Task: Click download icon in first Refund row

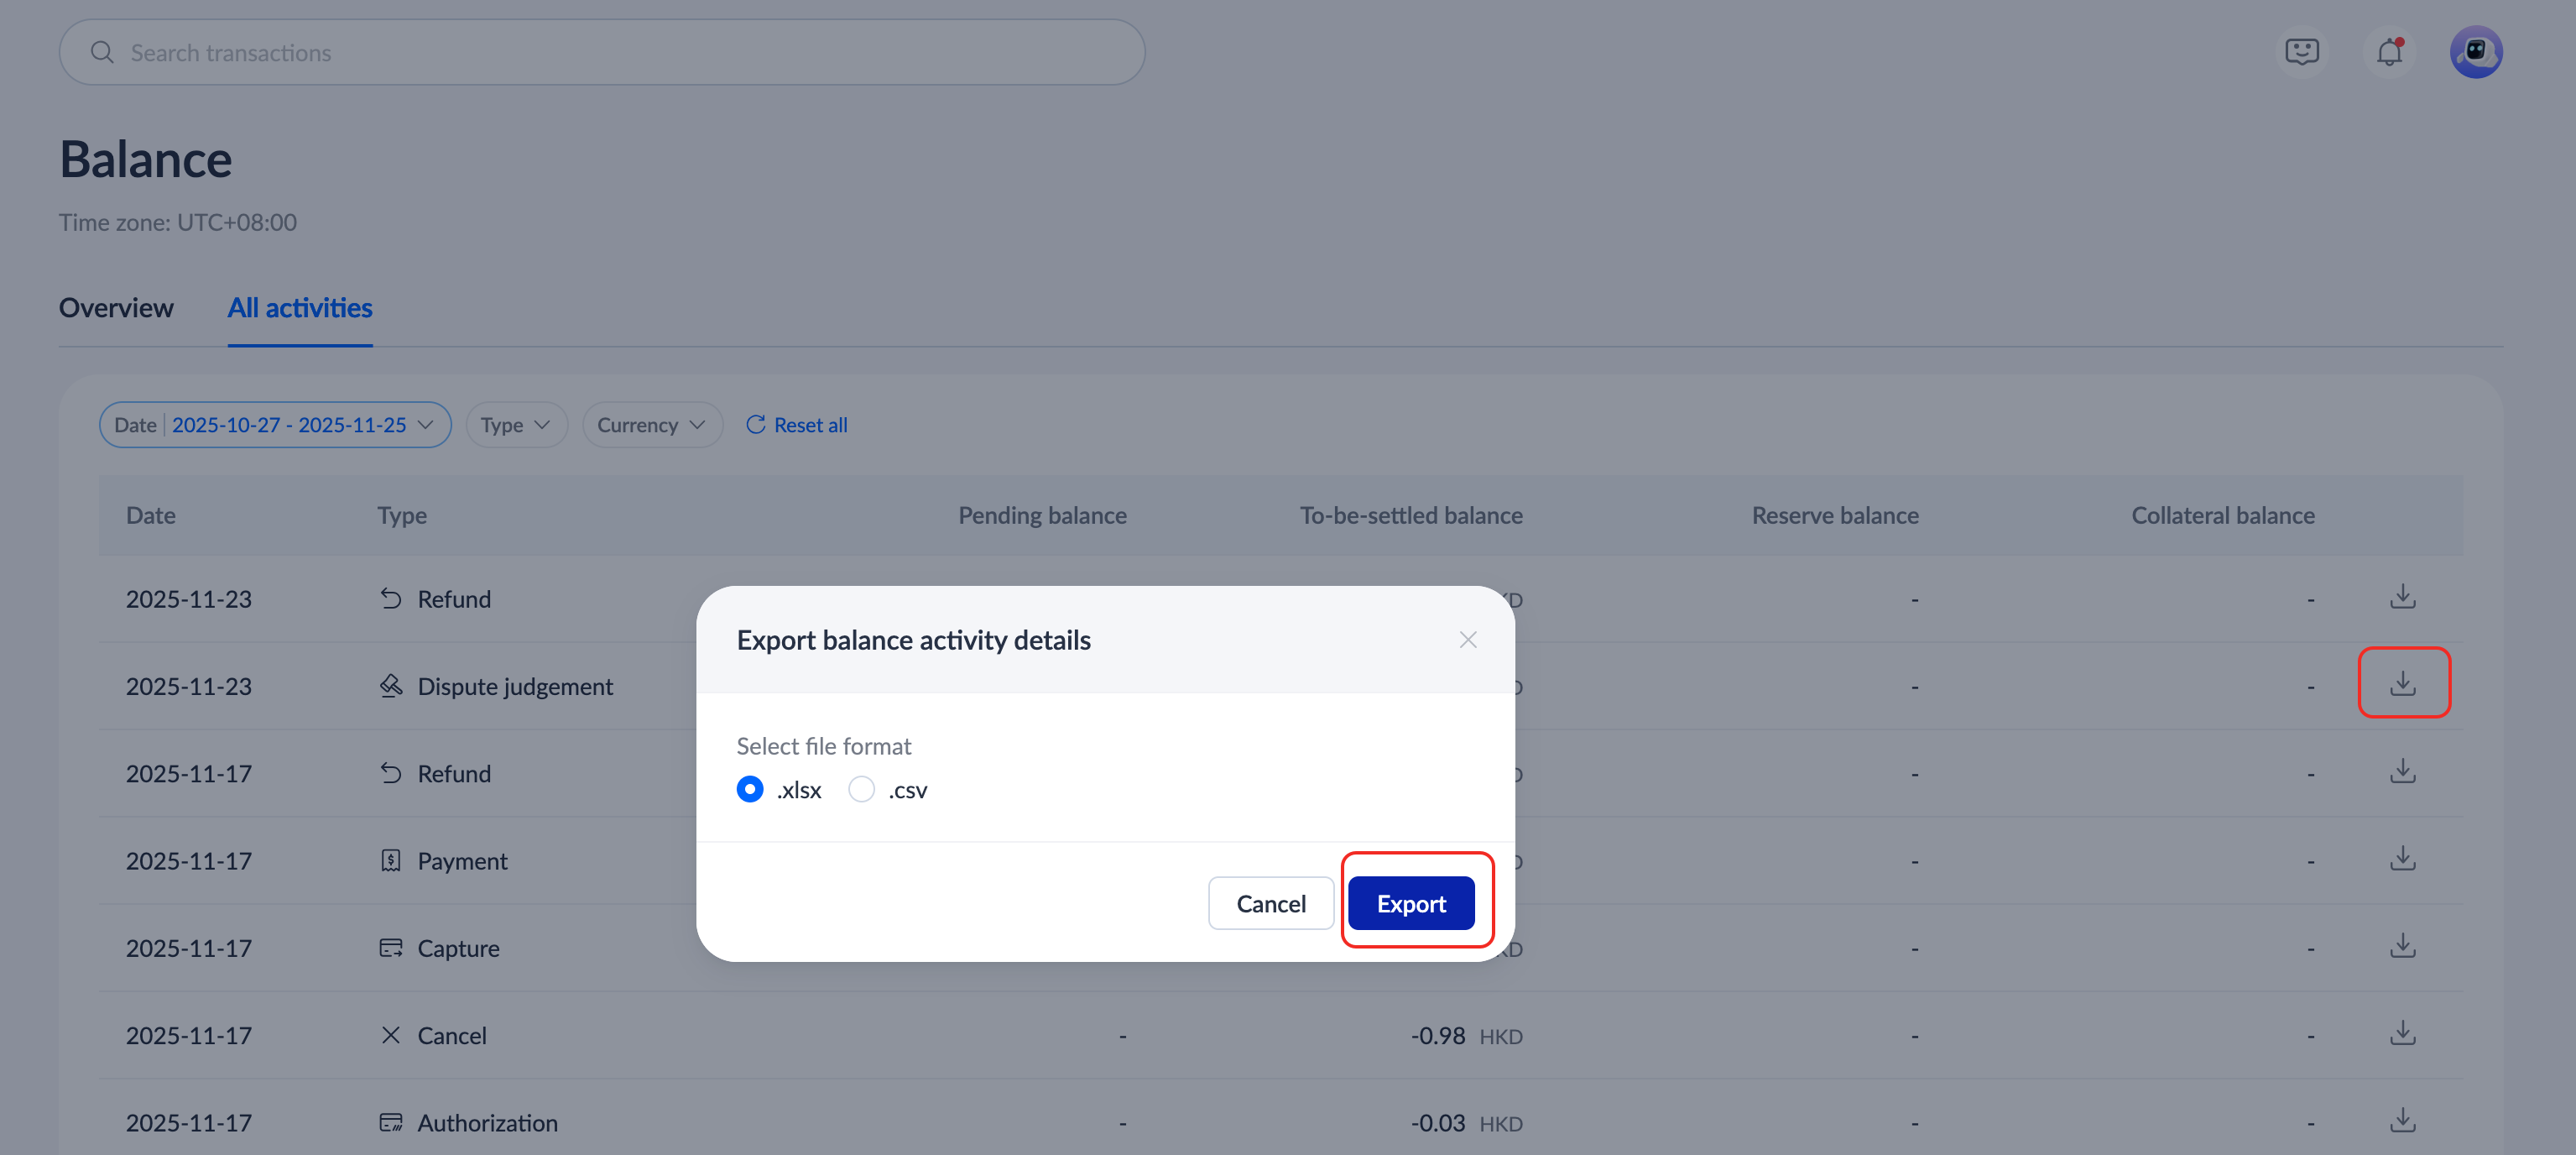Action: [x=2402, y=597]
